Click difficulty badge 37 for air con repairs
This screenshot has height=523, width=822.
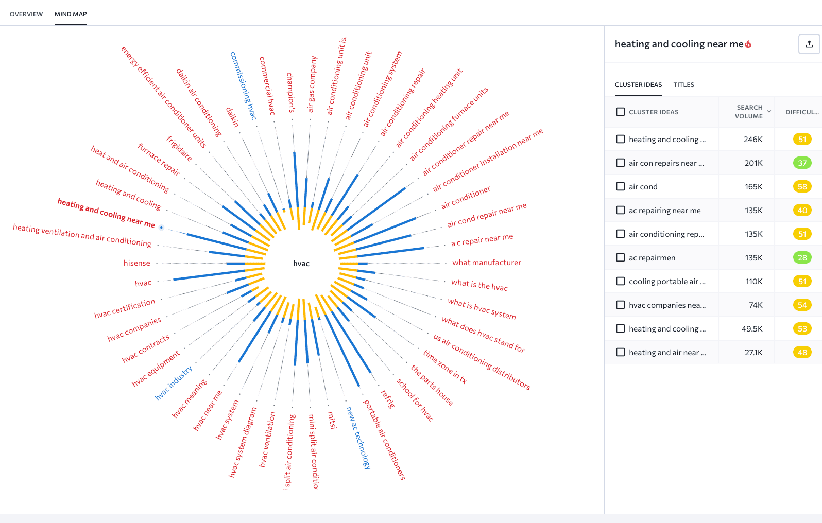[x=802, y=163]
